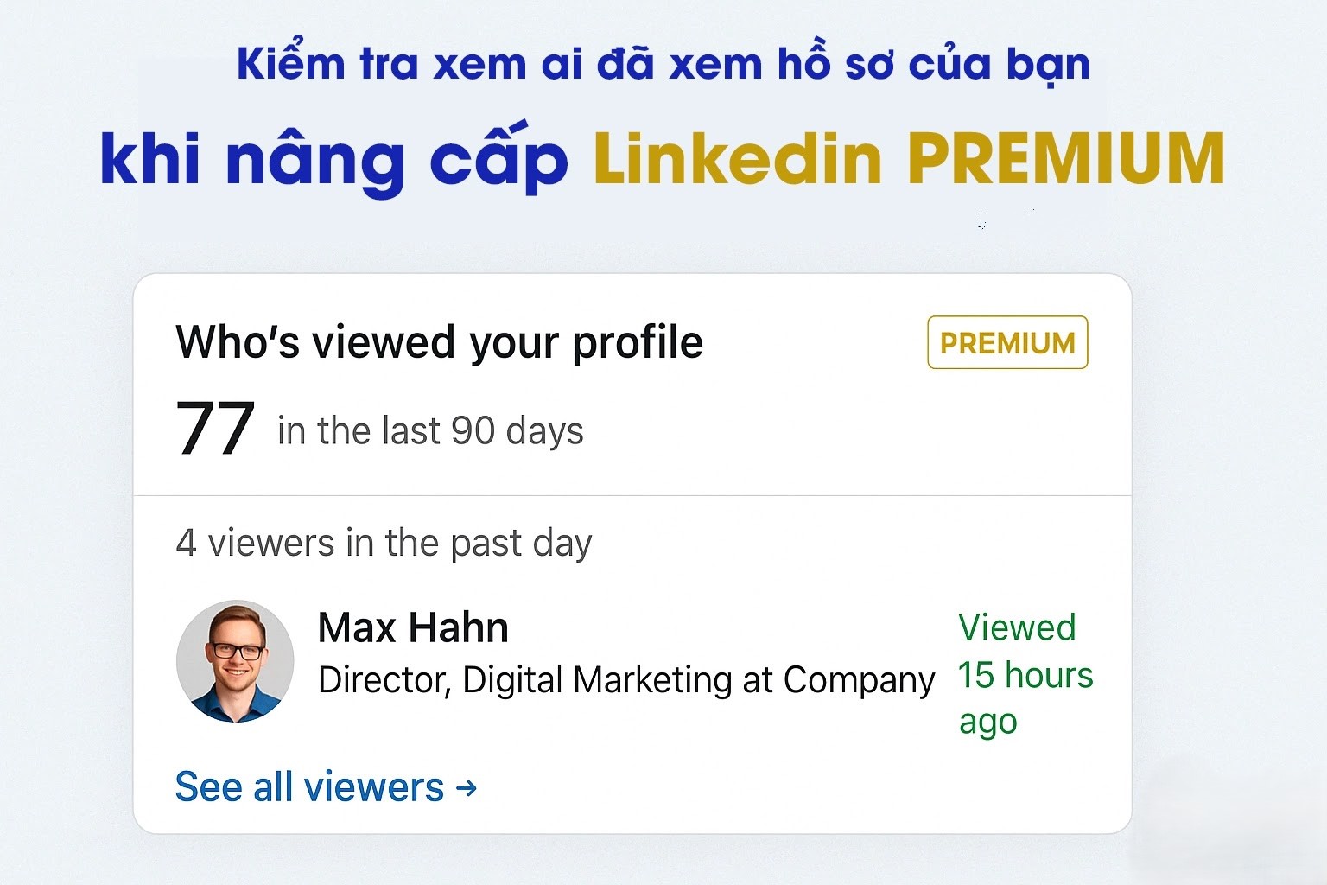Click the divider line below view count
This screenshot has height=885, width=1327.
pyautogui.click(x=632, y=496)
